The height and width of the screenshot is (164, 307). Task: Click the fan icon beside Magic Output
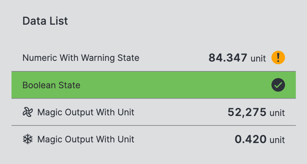click(27, 112)
